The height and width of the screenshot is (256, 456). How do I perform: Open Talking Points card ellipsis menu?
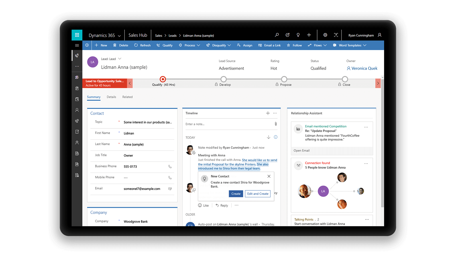coord(367,220)
